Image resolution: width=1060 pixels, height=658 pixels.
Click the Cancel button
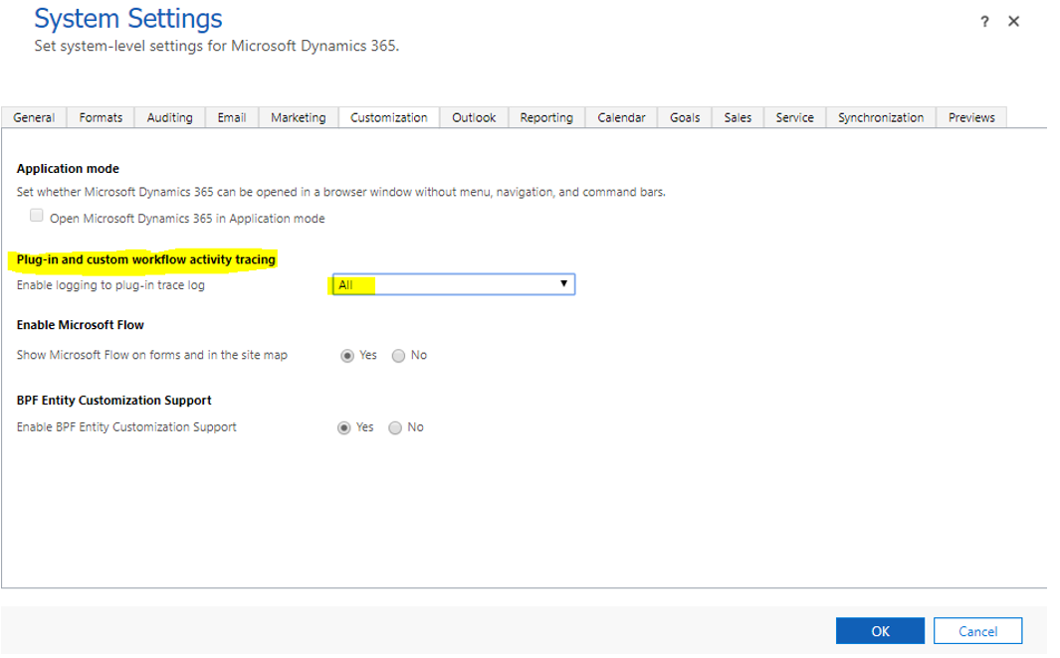(977, 631)
